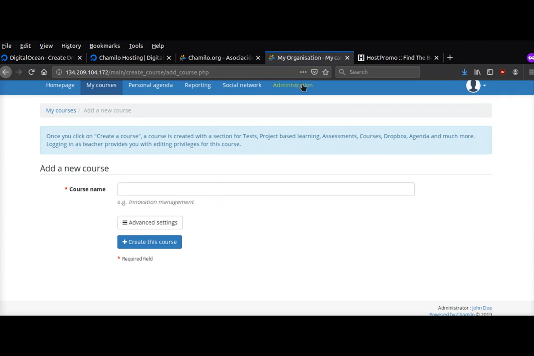Screen dimensions: 534x356
Task: Click inside the Course name field
Action: [266, 189]
